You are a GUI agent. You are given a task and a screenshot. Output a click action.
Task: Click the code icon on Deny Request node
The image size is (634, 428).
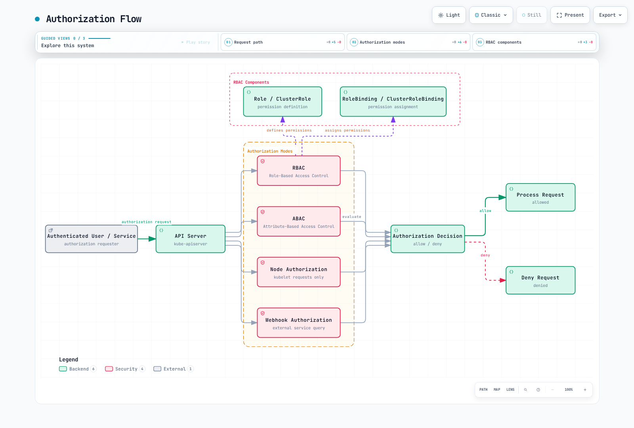(512, 272)
